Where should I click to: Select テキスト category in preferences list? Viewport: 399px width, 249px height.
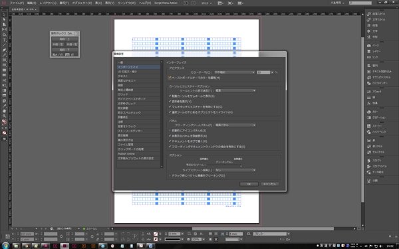coord(139,76)
